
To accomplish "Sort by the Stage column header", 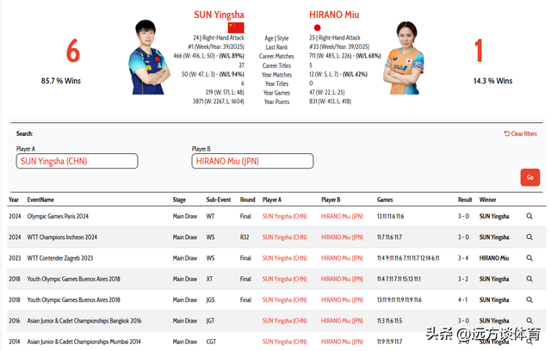I will click(179, 200).
